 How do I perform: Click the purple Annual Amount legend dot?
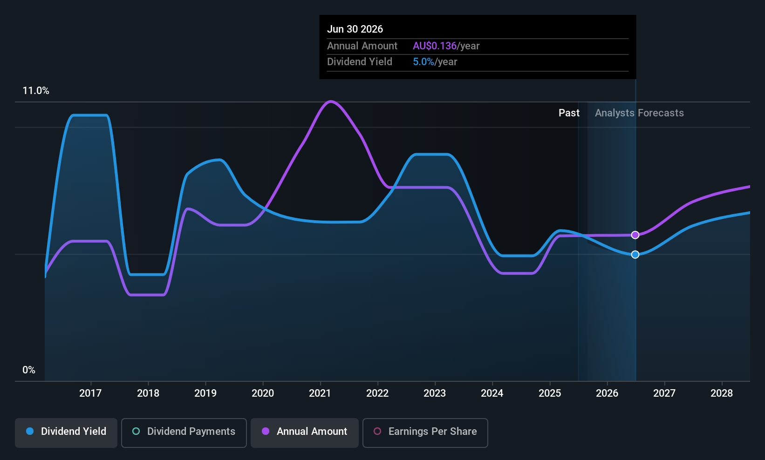coord(266,432)
